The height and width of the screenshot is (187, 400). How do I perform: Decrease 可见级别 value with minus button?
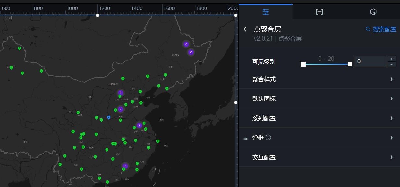tap(392, 64)
